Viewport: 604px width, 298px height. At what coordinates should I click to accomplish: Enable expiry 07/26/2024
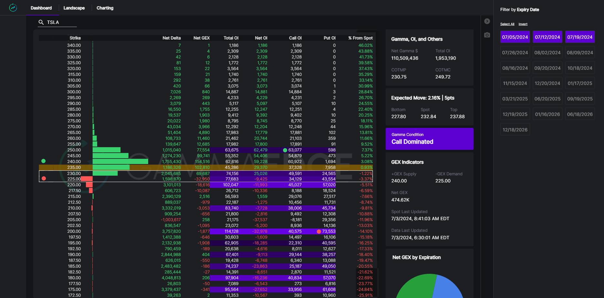click(515, 53)
